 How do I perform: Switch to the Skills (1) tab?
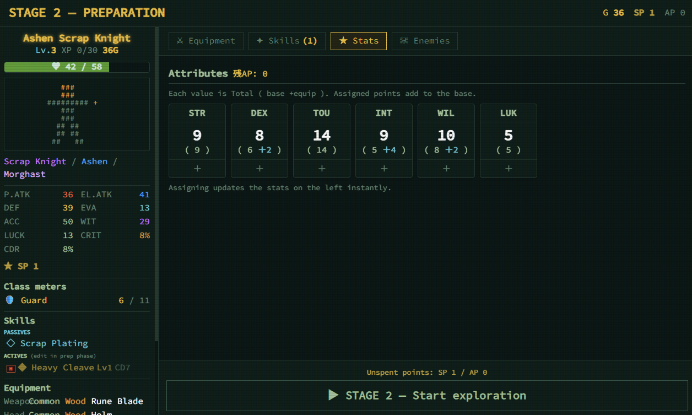click(286, 41)
